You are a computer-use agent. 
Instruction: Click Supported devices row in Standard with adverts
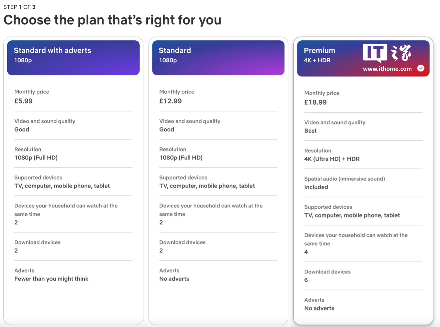(x=62, y=182)
